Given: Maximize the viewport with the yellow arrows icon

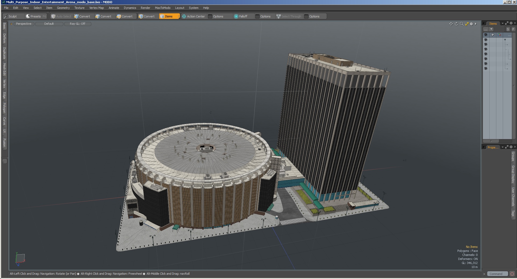Looking at the screenshot, I should pos(467,24).
